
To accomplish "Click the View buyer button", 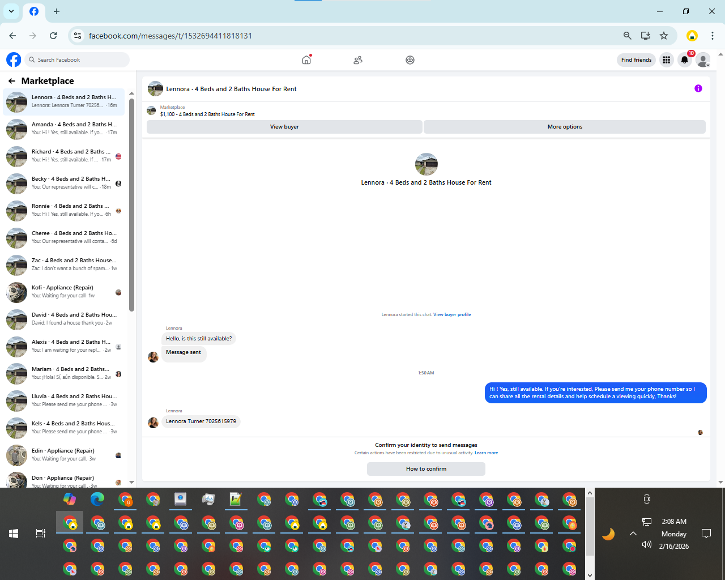I will coord(284,127).
